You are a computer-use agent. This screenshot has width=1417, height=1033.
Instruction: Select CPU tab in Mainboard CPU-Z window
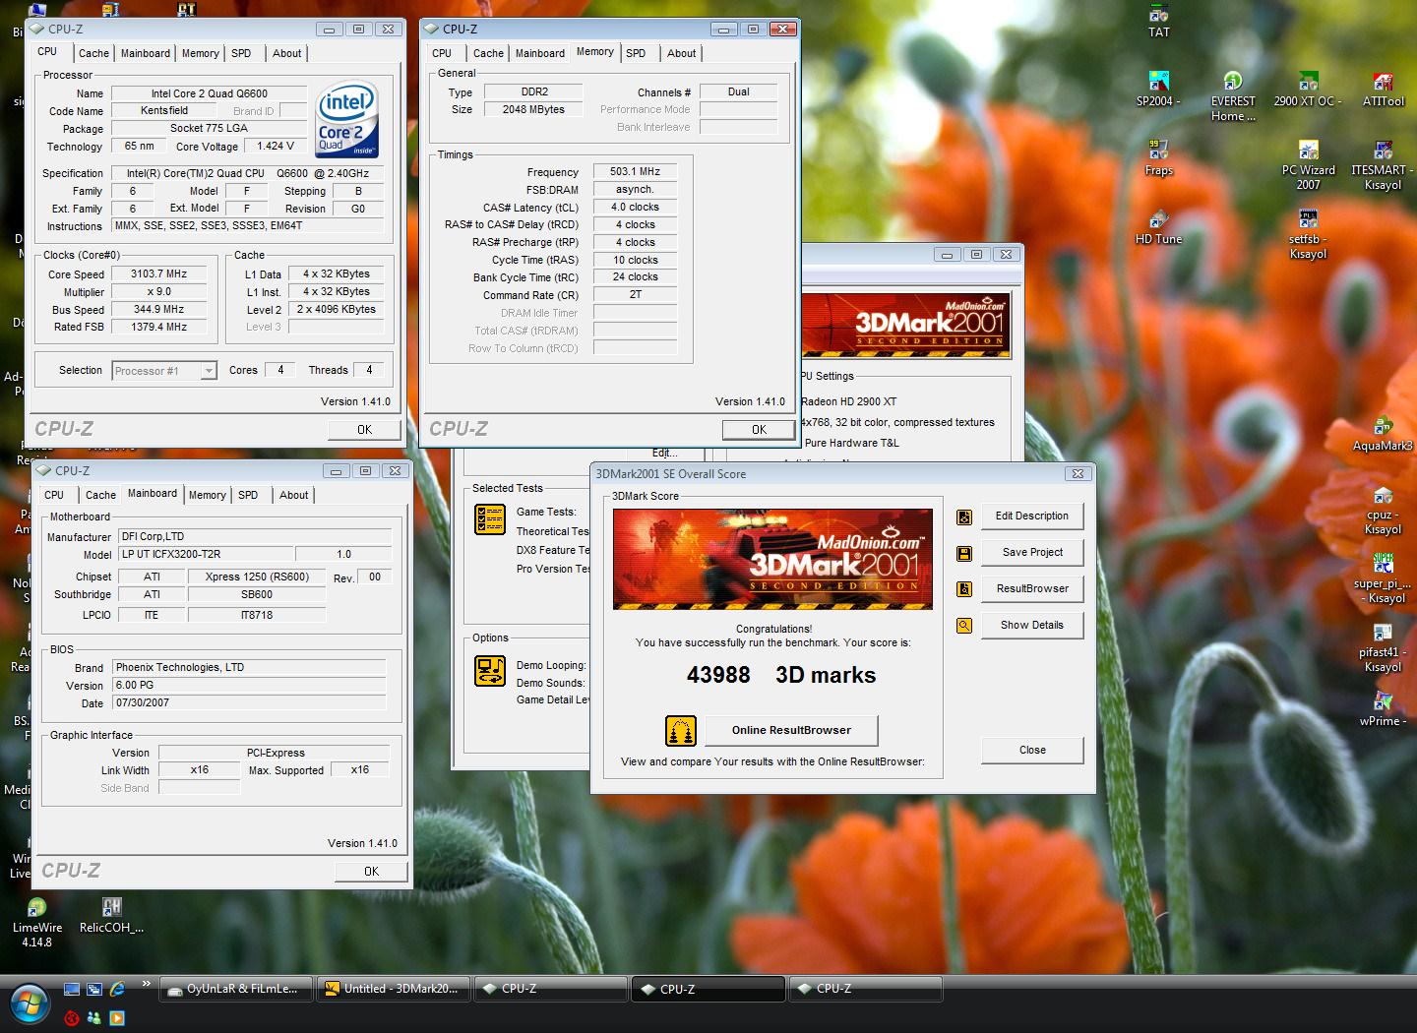[x=54, y=495]
